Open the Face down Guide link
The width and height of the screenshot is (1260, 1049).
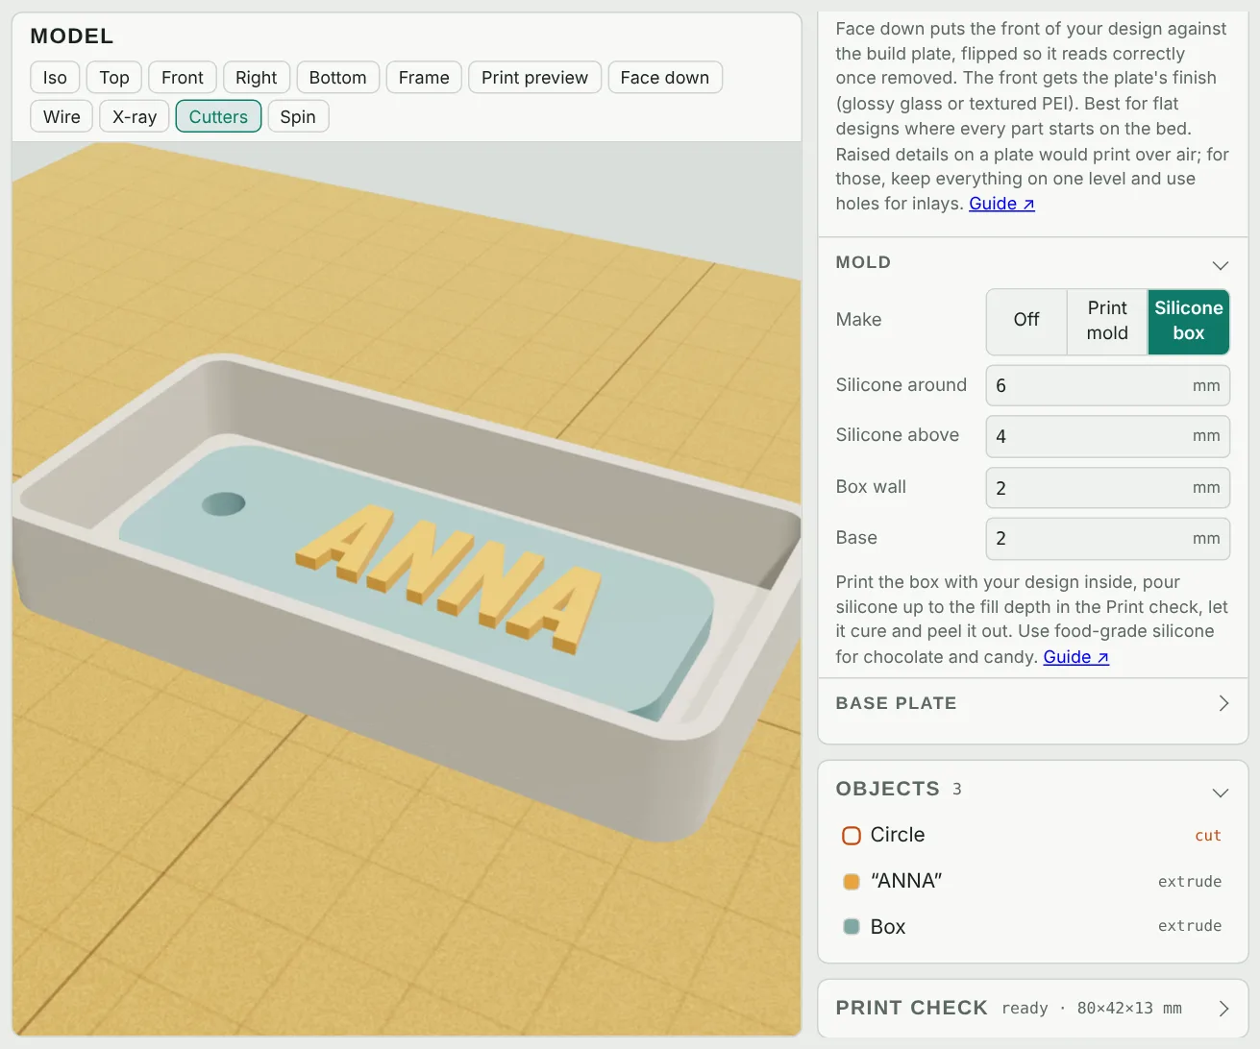pos(1001,204)
